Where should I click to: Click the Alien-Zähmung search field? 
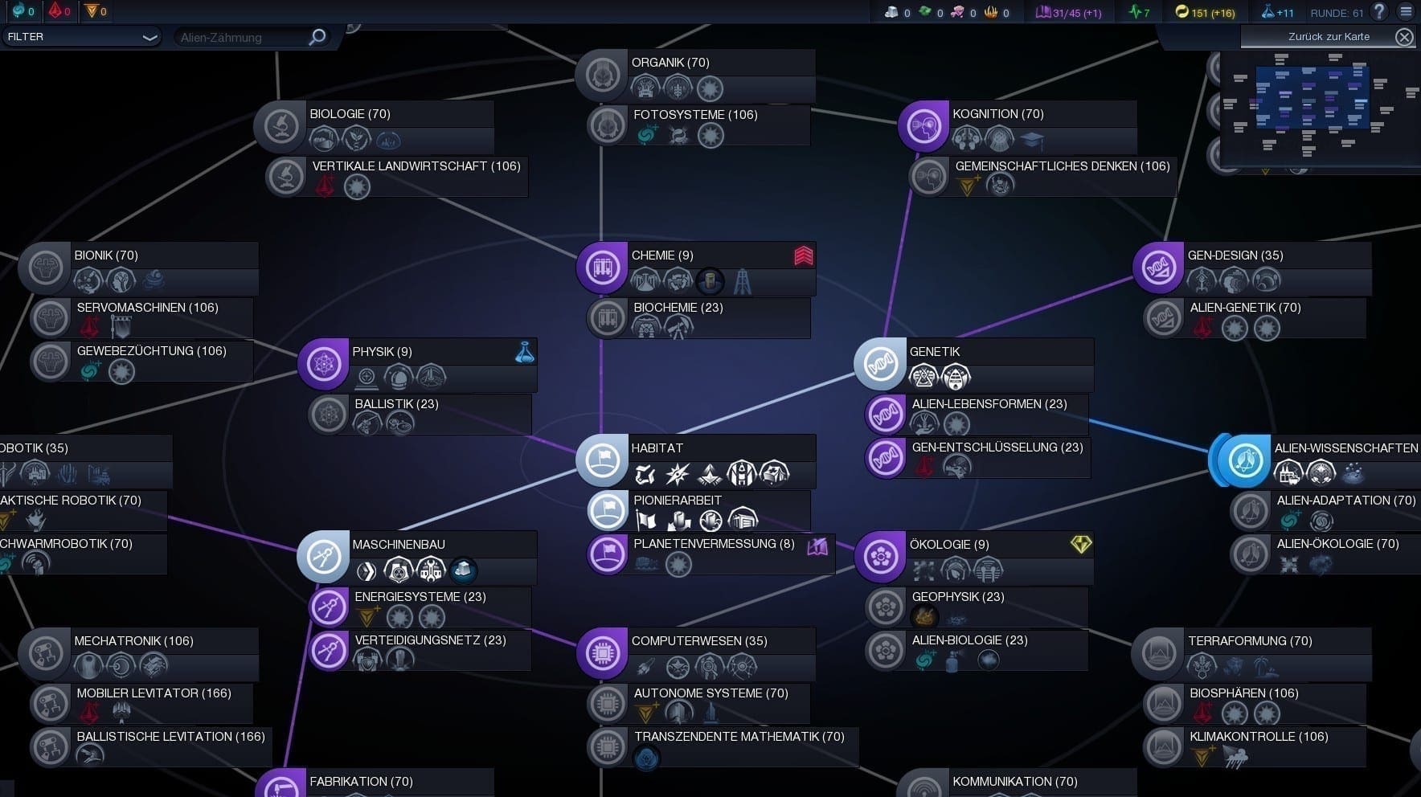[241, 37]
